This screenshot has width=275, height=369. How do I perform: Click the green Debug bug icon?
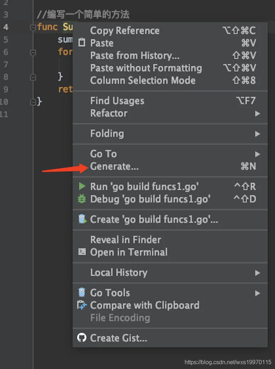82,199
